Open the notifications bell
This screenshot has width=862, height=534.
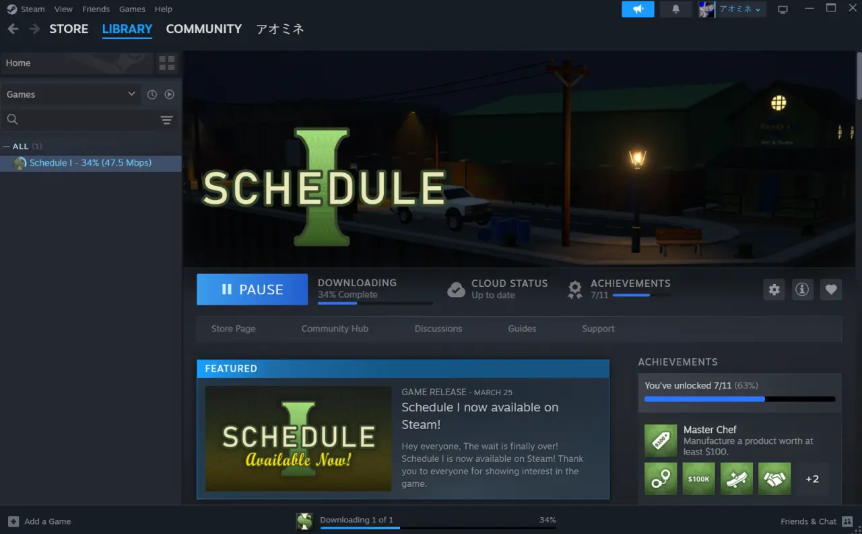676,9
